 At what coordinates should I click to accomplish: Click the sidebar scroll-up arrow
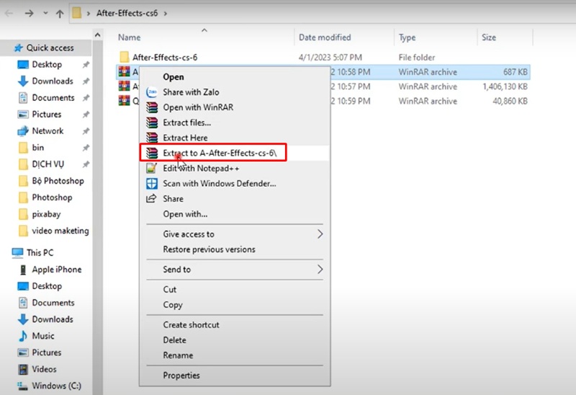(x=97, y=35)
